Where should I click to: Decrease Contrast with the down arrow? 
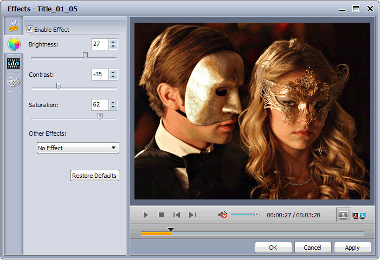[113, 77]
